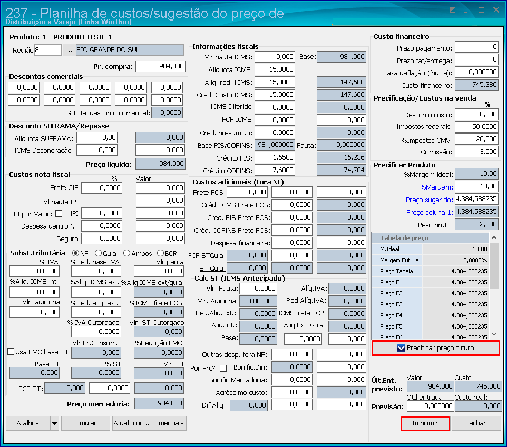Click the Impostos federais percentage field
The width and height of the screenshot is (507, 447).
pos(476,127)
